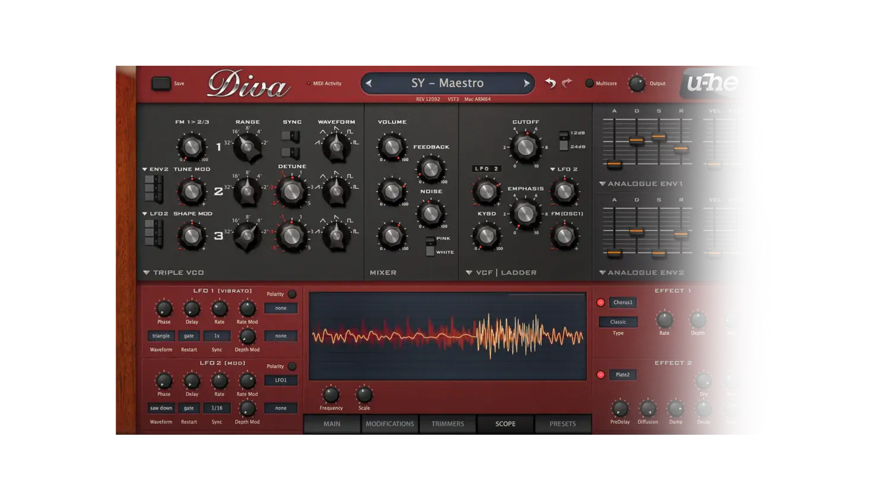890x500 pixels.
Task: Click the Output volume knob
Action: point(637,84)
